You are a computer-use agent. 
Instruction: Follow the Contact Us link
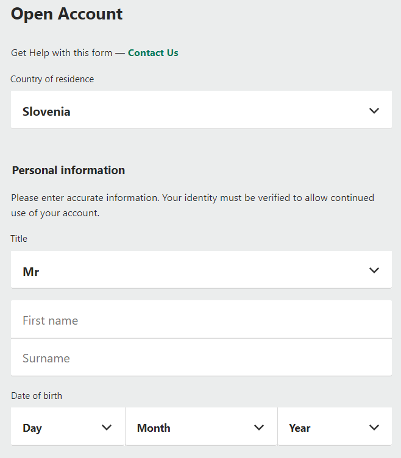coord(153,53)
